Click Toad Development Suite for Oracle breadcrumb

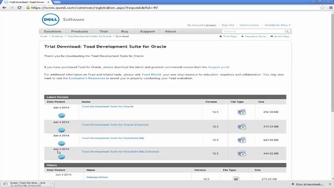click(x=89, y=37)
